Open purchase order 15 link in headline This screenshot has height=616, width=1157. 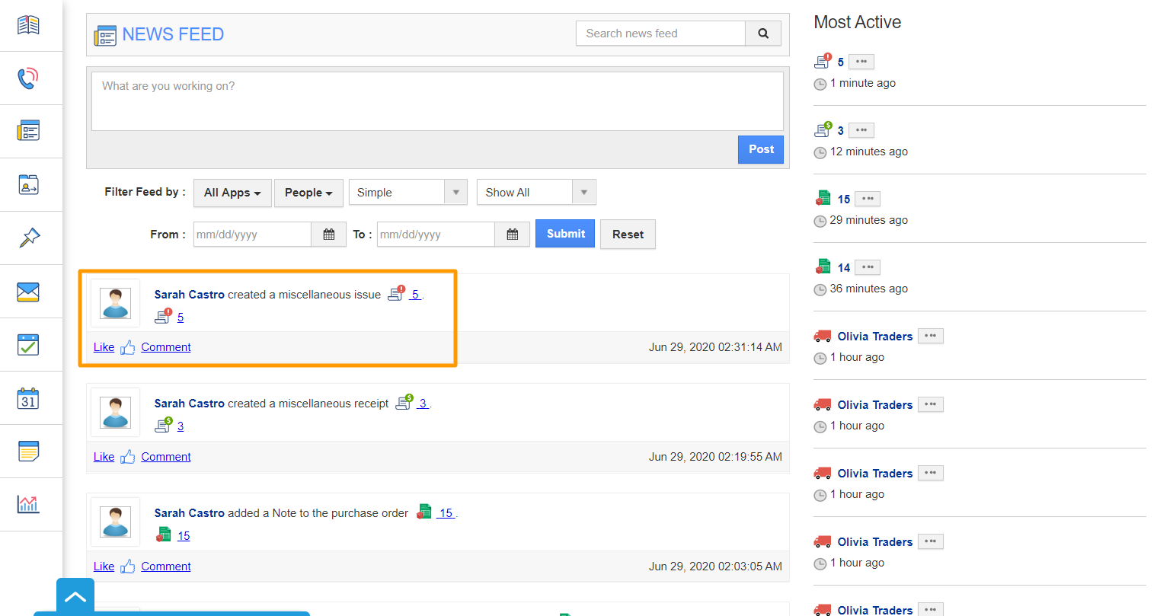click(x=446, y=513)
